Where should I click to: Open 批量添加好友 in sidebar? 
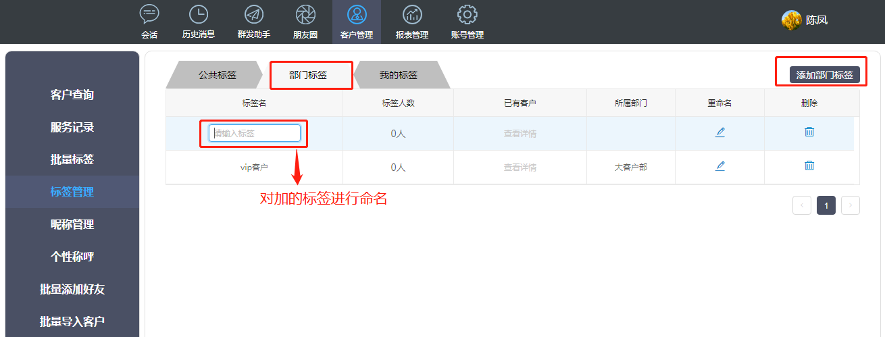(x=72, y=289)
